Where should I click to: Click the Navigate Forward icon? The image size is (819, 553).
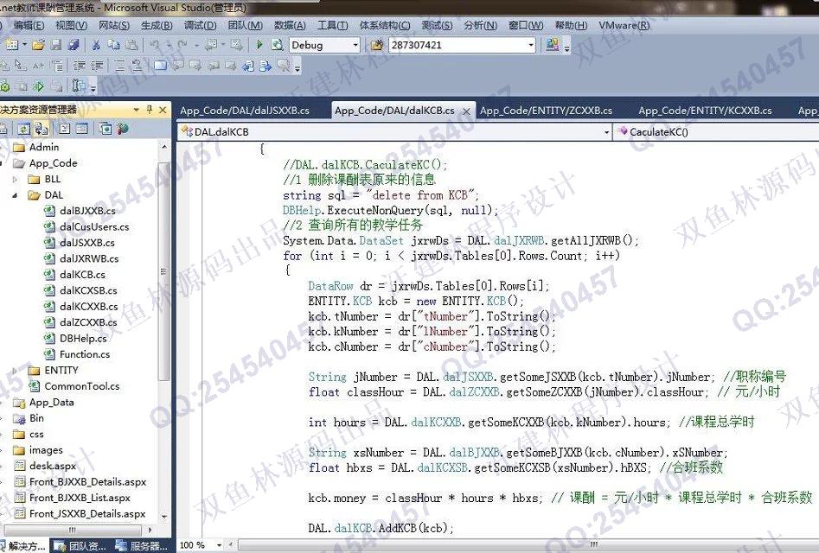(236, 45)
